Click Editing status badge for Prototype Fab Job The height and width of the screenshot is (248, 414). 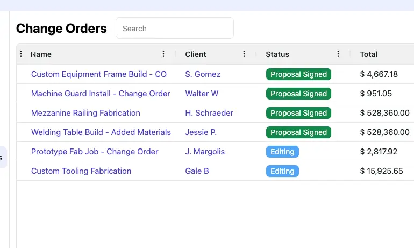click(x=282, y=152)
